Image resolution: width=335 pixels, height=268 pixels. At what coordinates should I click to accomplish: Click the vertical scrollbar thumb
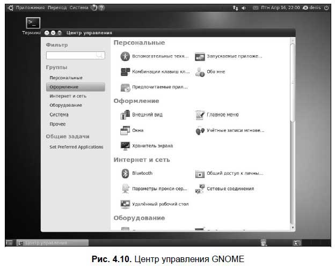[293, 83]
